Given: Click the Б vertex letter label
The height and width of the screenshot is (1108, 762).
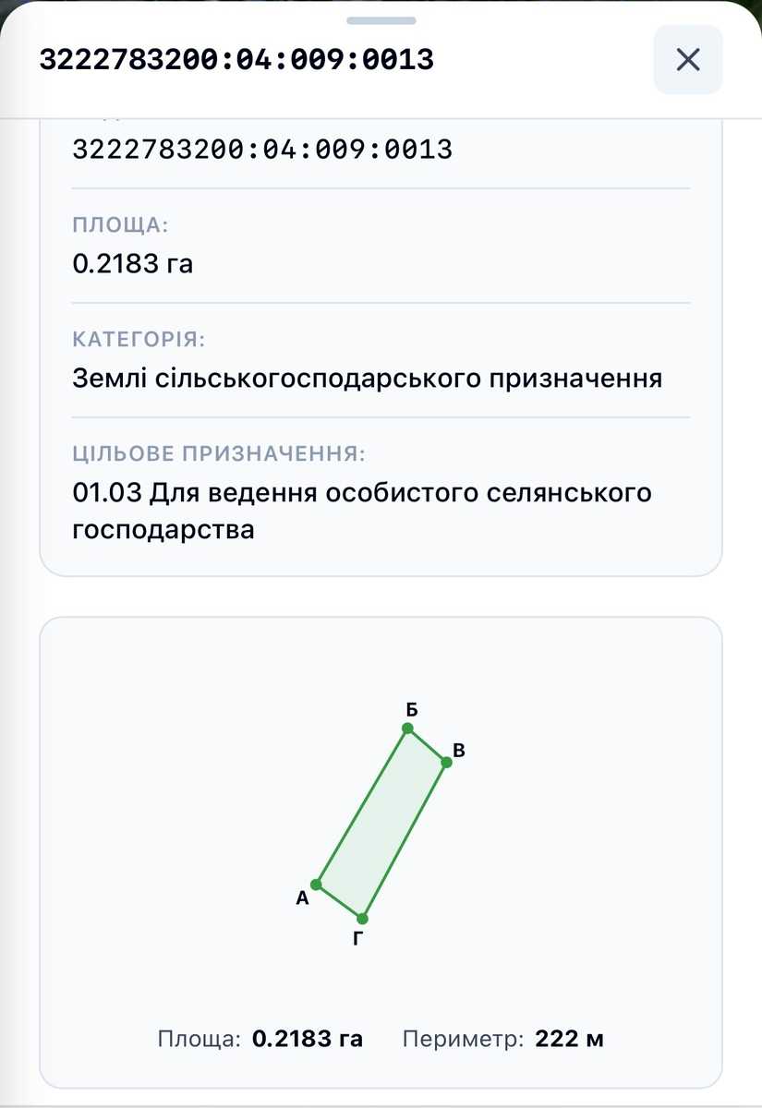Looking at the screenshot, I should pos(412,710).
